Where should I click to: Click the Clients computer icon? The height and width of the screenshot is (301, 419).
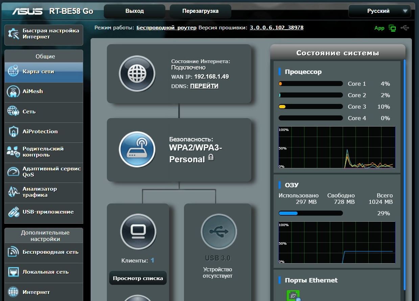coord(138,231)
